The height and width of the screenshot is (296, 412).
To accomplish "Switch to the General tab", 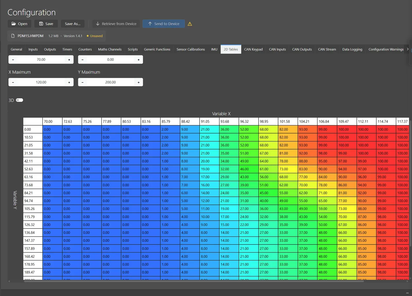I will [16, 49].
